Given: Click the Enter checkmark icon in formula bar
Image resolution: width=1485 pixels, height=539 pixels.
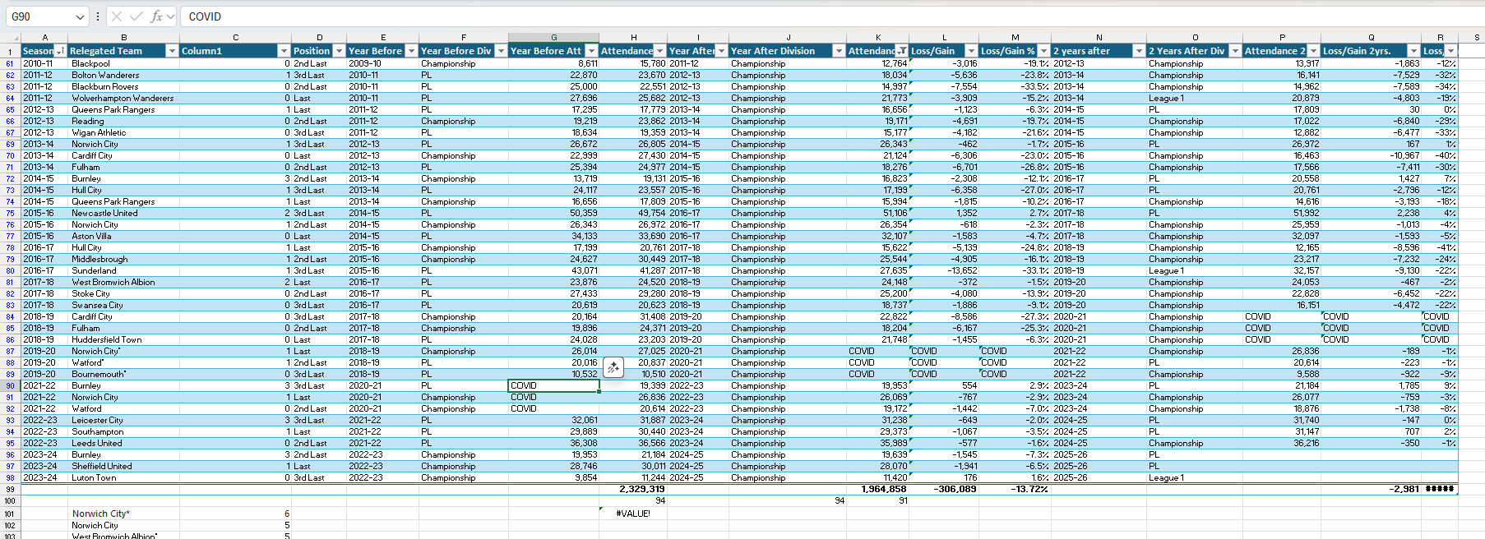Looking at the screenshot, I should pyautogui.click(x=136, y=16).
